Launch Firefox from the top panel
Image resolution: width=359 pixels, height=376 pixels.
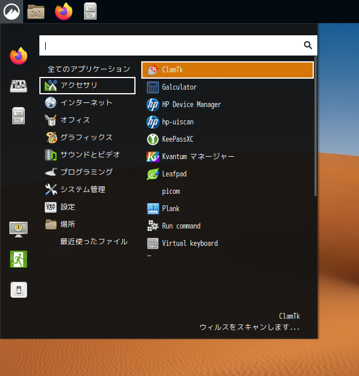[64, 11]
